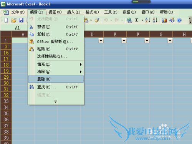Open the 填充(I) Fill submenu
Image resolution: width=192 pixels, height=144 pixels.
tap(56, 64)
